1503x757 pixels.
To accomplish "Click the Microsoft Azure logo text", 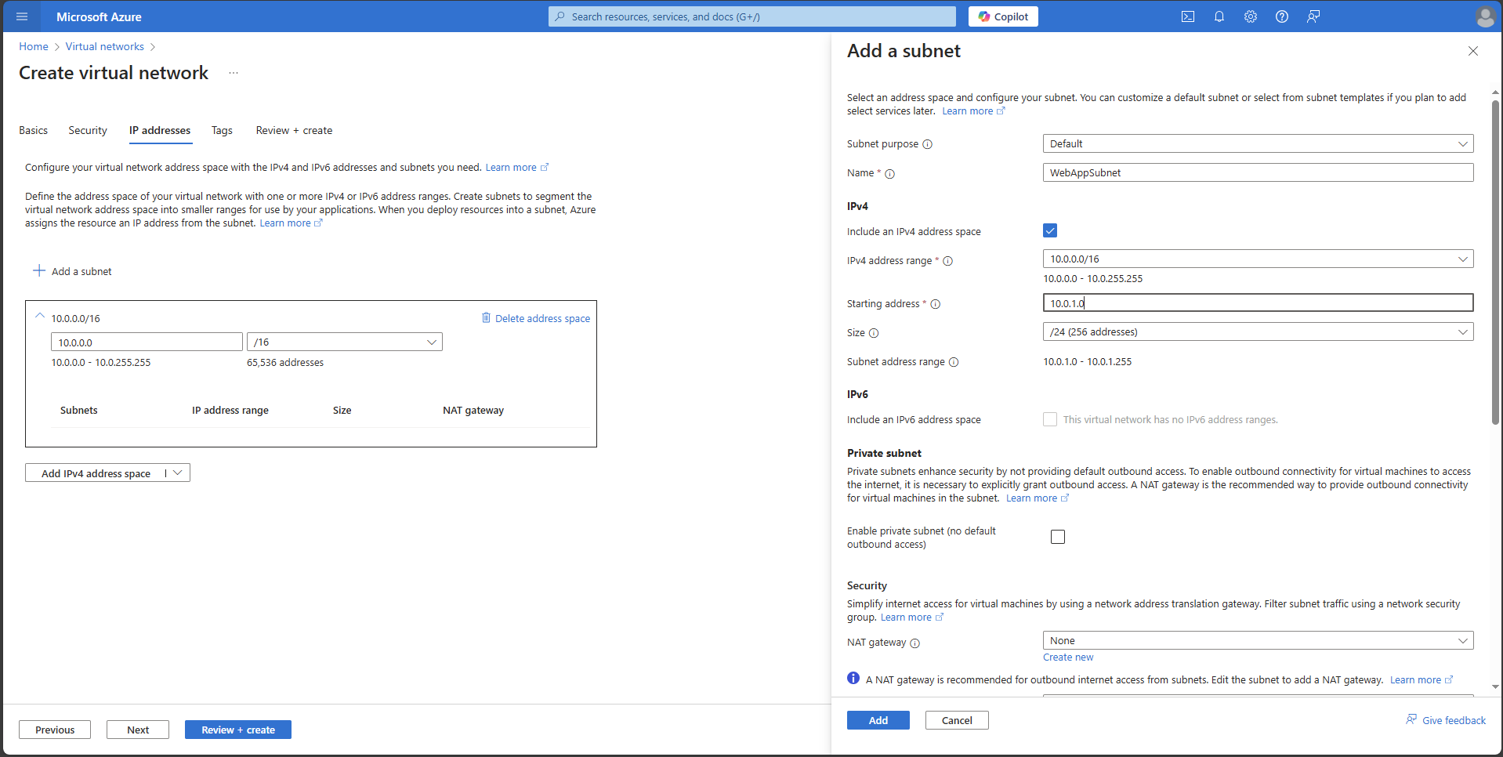I will pos(99,16).
